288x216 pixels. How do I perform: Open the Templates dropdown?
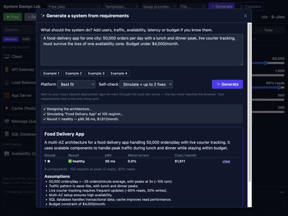coord(121,6)
